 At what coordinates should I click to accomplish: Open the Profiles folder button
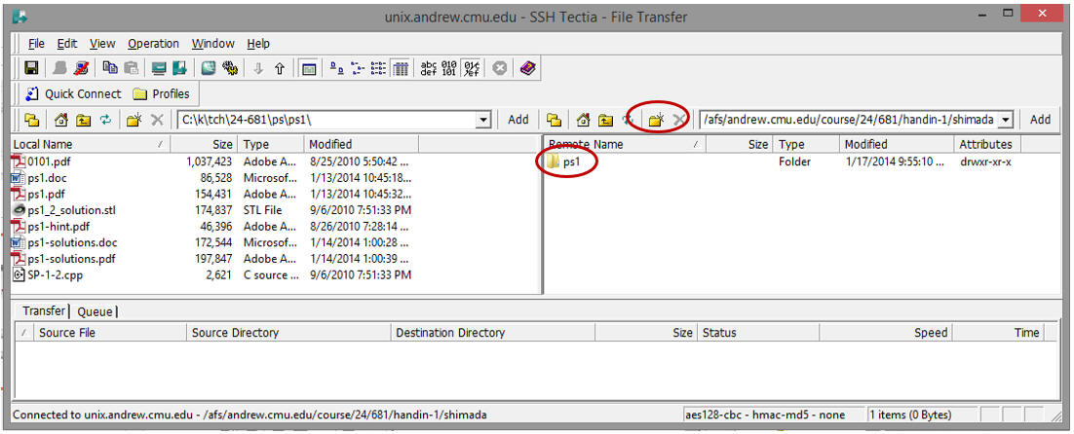[x=161, y=93]
